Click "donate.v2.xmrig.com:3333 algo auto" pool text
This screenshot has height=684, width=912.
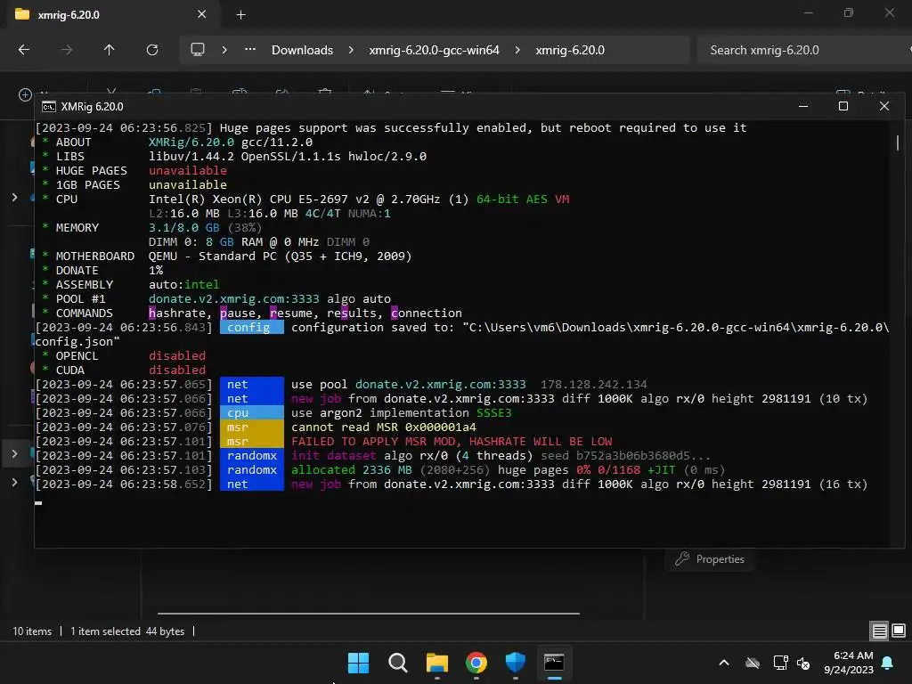[x=270, y=299]
